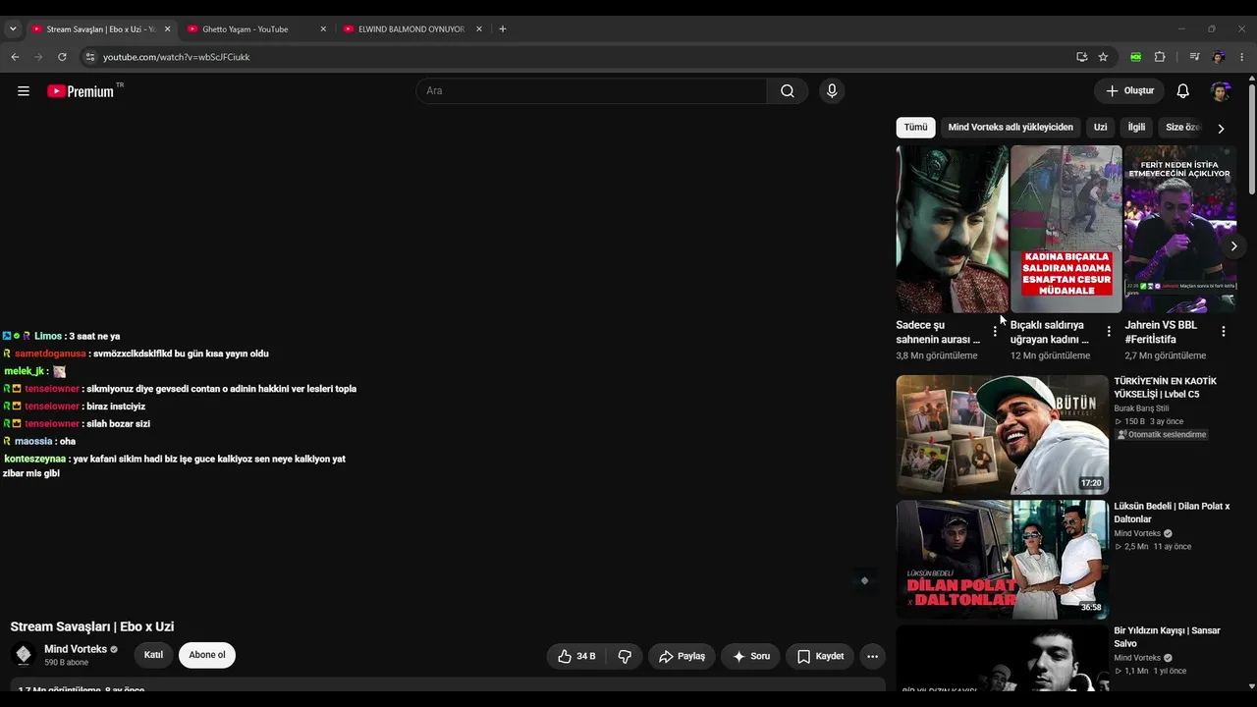Open the 'TÜRKİYE'NİN EN KAOTİK YÜKSELİŞİ' video thumbnail
This screenshot has width=1257, height=707.
(x=1002, y=434)
